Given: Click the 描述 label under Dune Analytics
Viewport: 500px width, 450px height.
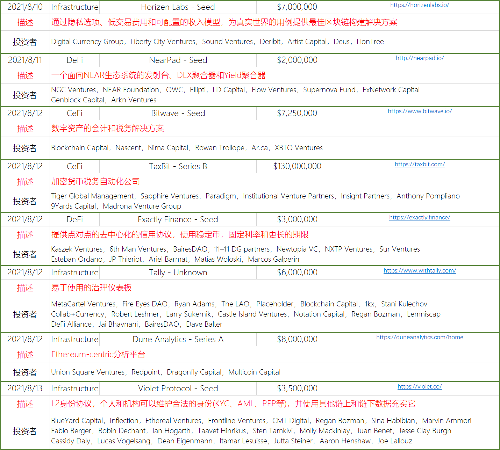Looking at the screenshot, I should 25,355.
